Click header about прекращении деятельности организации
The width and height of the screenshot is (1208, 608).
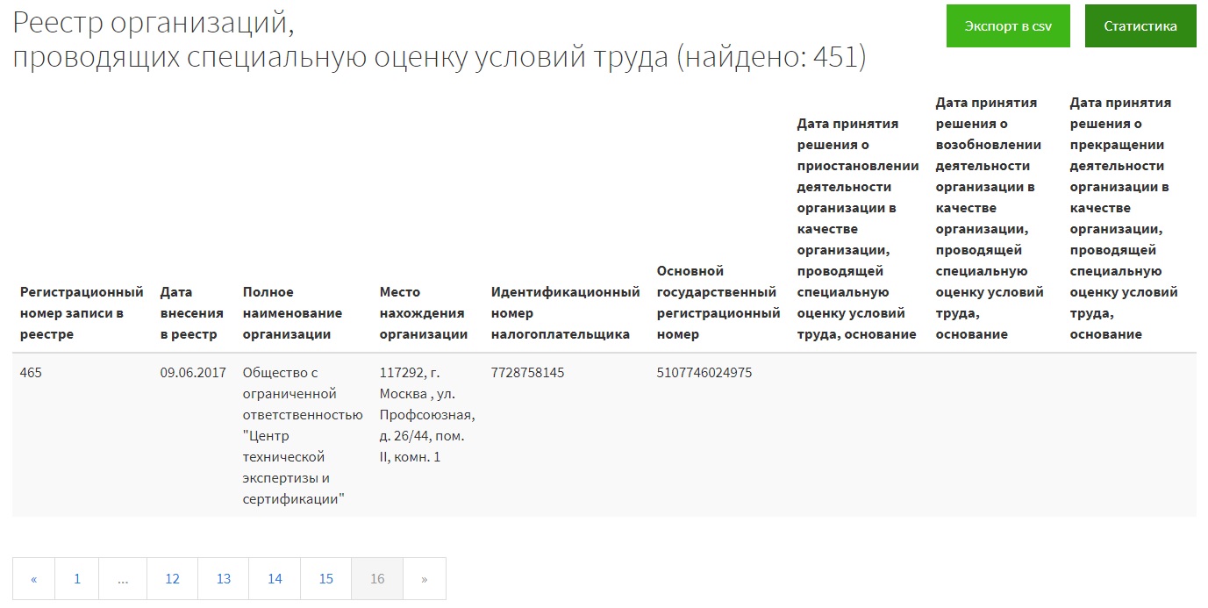(x=1124, y=218)
